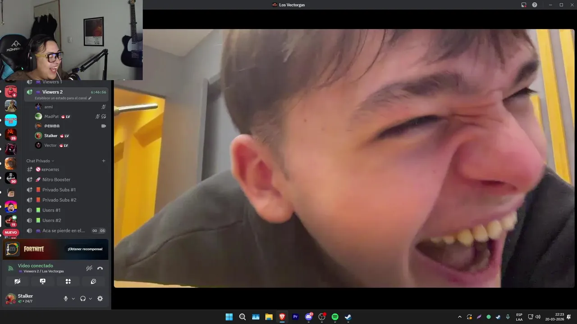
Task: Open Windows notification bell
Action: pyautogui.click(x=569, y=317)
